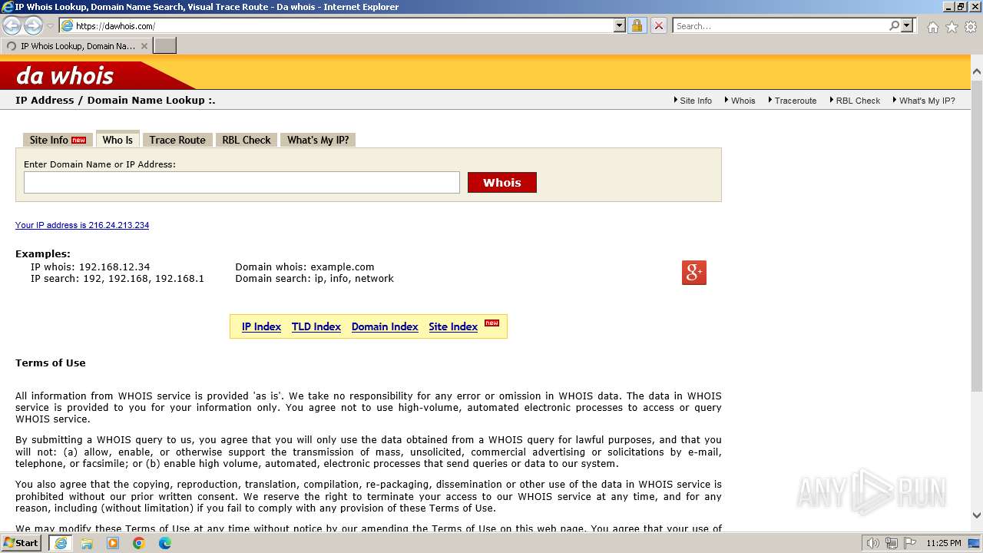Expand the address bar autocomplete dropdown
The image size is (983, 553).
620,25
